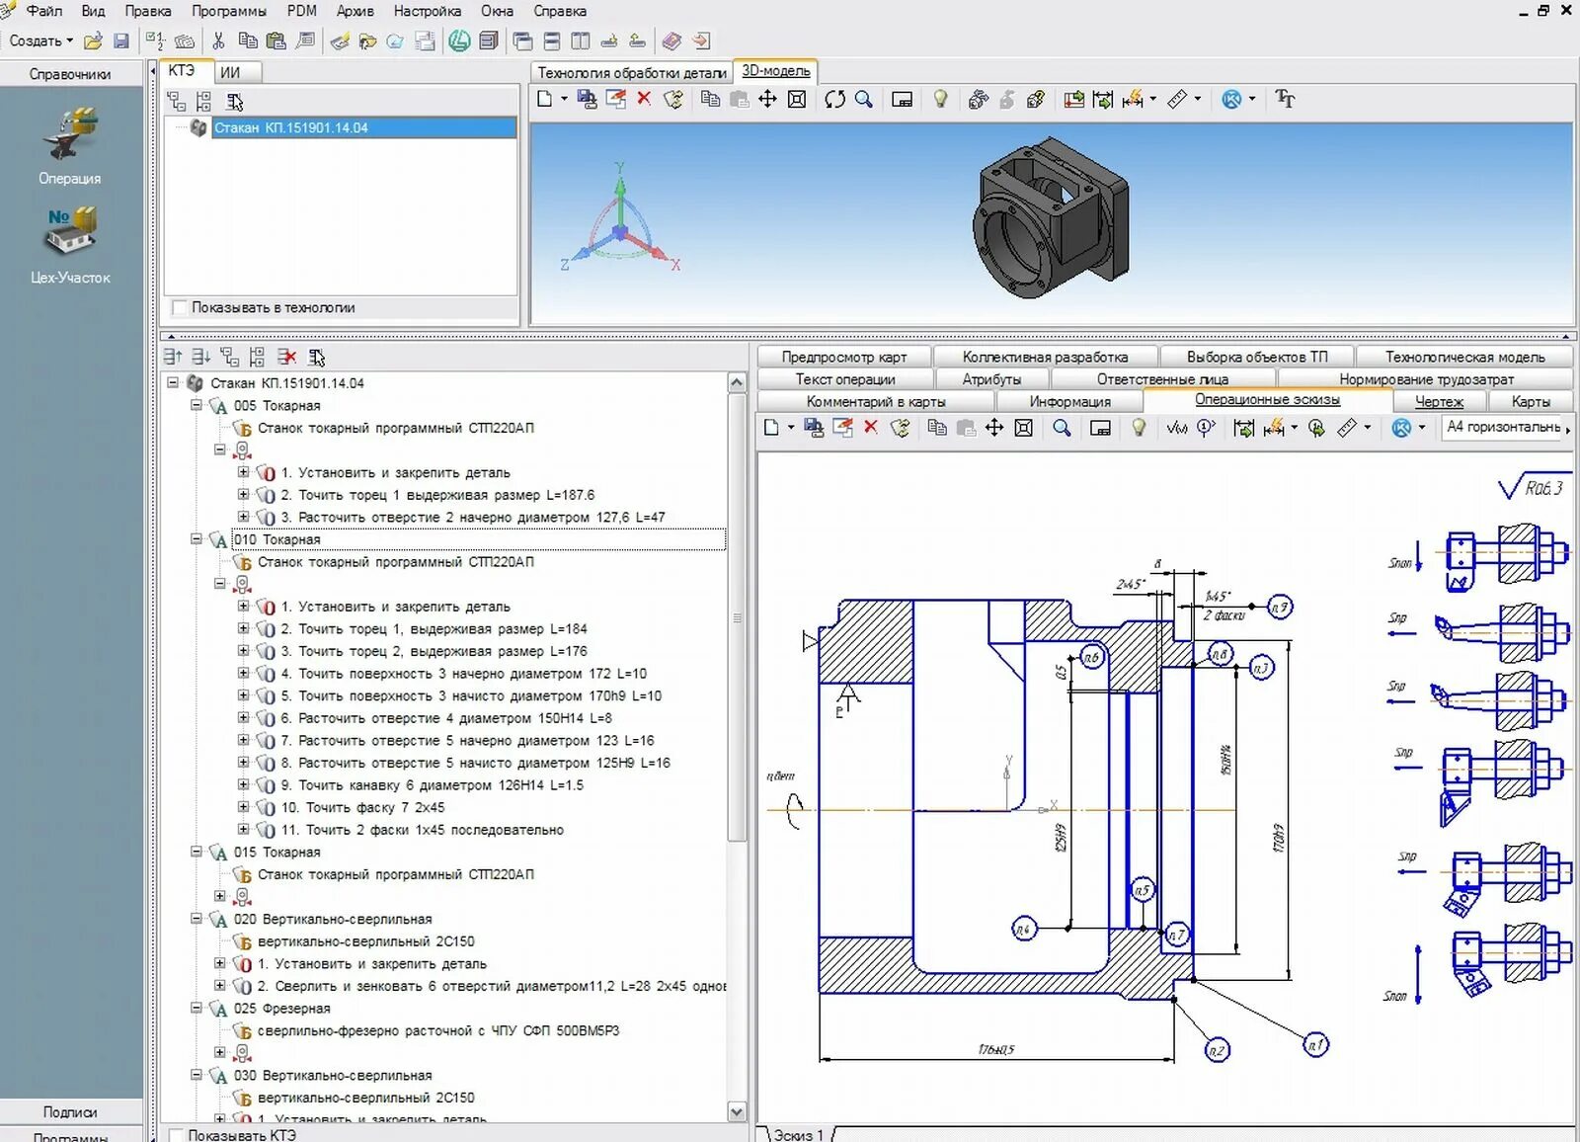Delete the sketch using red X icon
Viewport: 1580px width, 1142px height.
tap(869, 428)
